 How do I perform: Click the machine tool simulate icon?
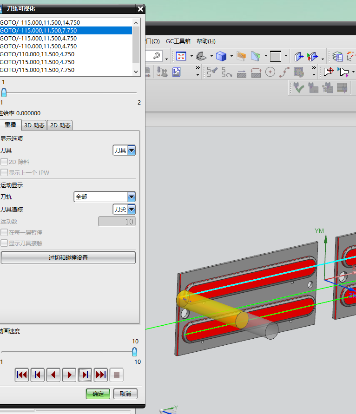click(x=162, y=72)
